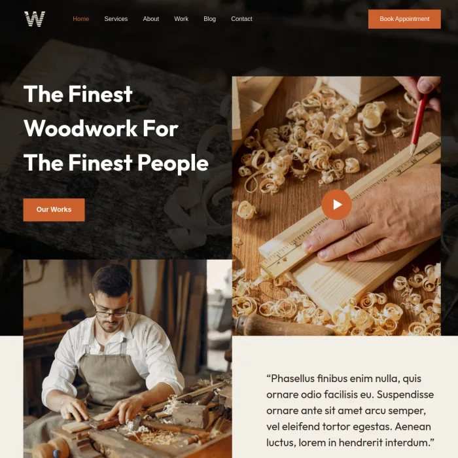The width and height of the screenshot is (458, 458).
Task: Click the W logo in the header
Action: click(x=35, y=19)
